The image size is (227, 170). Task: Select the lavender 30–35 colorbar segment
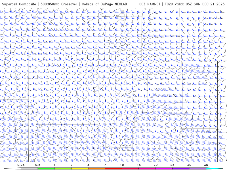[x=197, y=169]
